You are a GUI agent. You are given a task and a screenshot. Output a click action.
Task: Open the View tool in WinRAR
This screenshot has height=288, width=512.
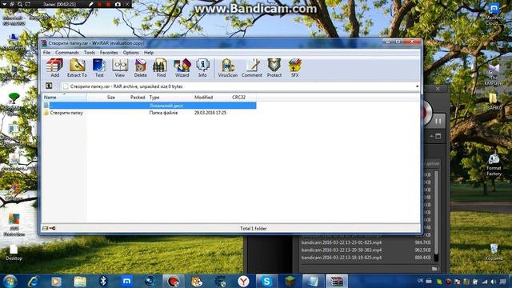coord(120,68)
